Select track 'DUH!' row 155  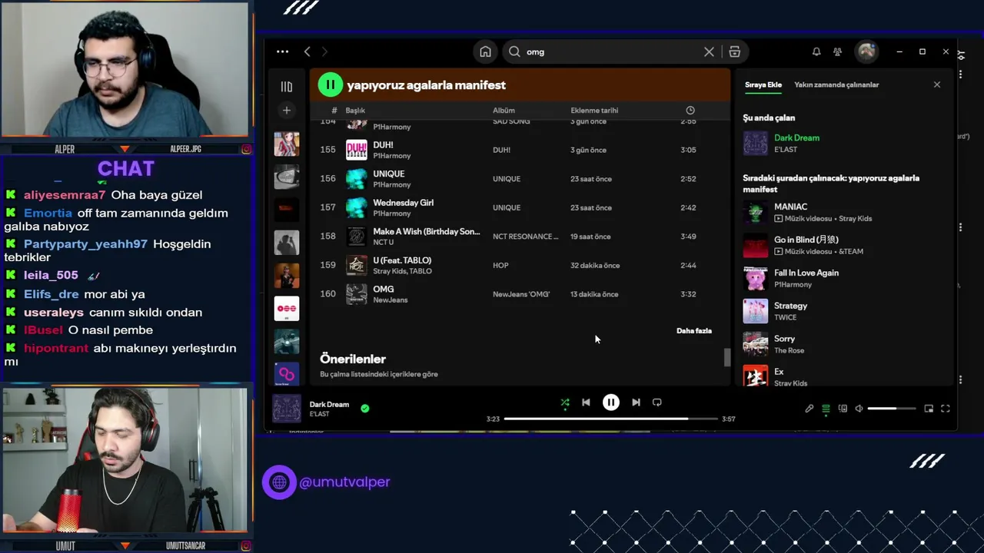pos(520,150)
